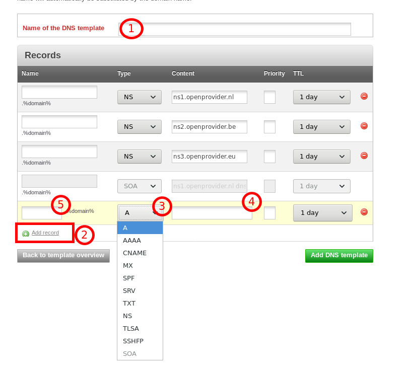Click Add DNS template button
412x375 pixels.
pyautogui.click(x=339, y=256)
